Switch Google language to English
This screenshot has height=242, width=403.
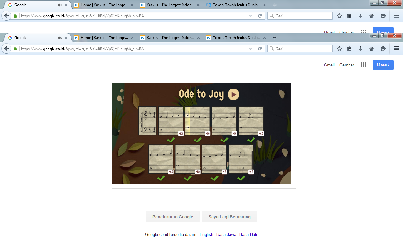(x=206, y=234)
